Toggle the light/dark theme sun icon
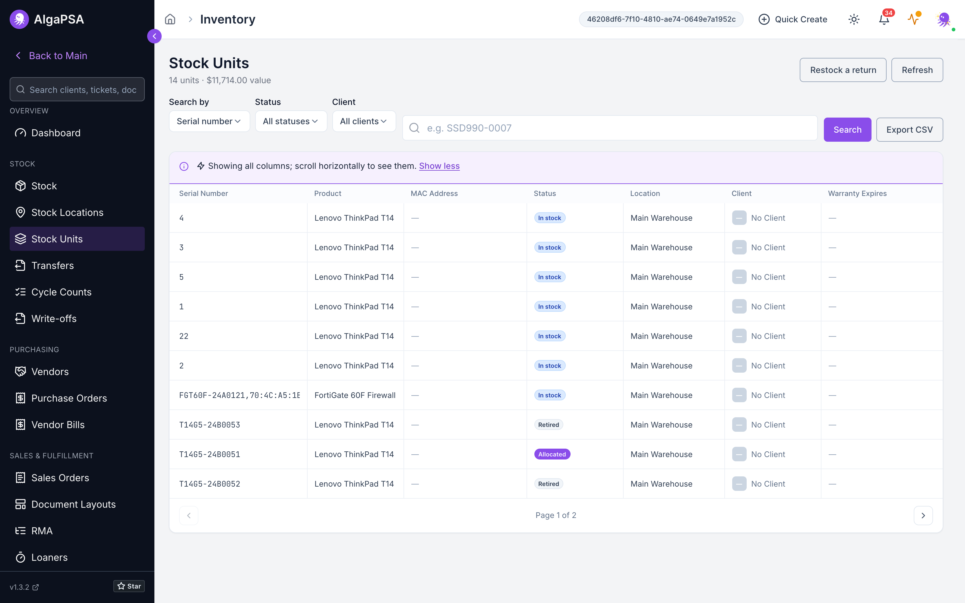 tap(854, 19)
